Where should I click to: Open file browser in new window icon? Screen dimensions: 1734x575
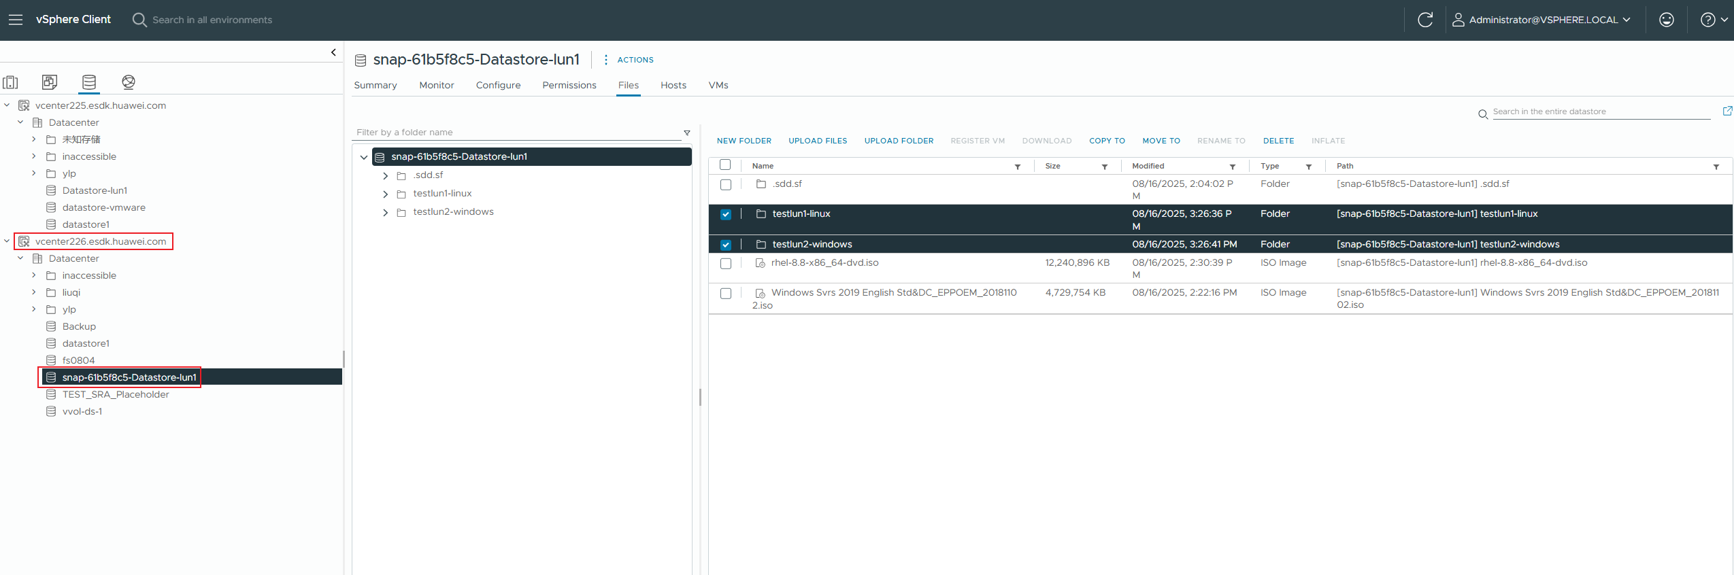(1727, 111)
